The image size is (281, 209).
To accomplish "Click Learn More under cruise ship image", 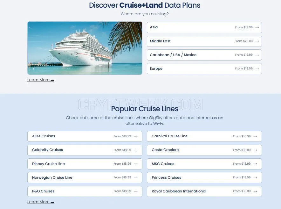I will (x=41, y=80).
